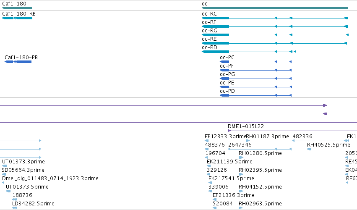Select the arrow glyph under RH04152.5prime

coord(241,191)
